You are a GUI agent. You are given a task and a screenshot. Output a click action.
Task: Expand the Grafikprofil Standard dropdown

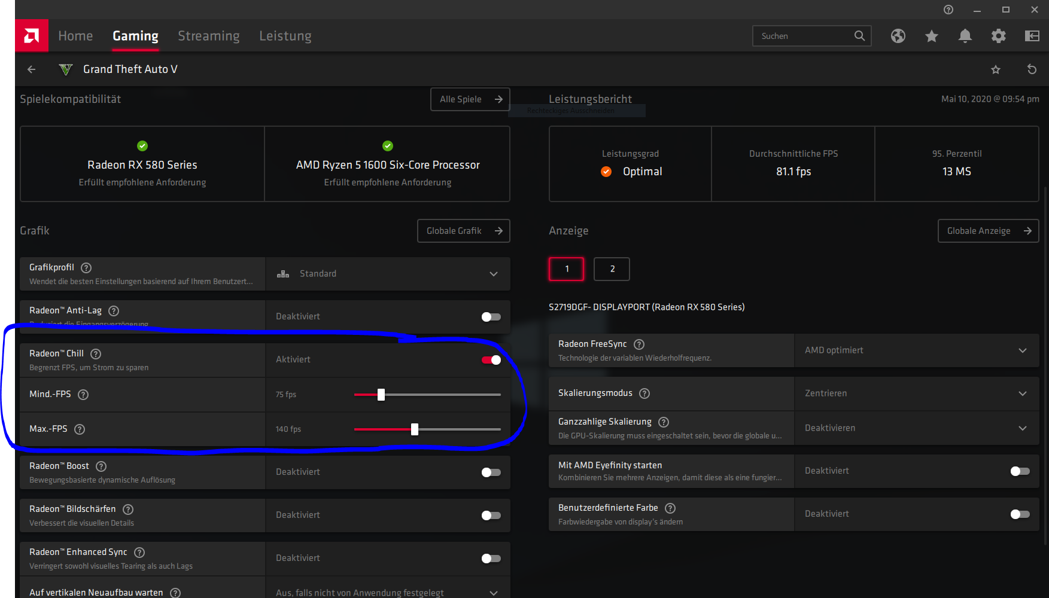(x=388, y=274)
